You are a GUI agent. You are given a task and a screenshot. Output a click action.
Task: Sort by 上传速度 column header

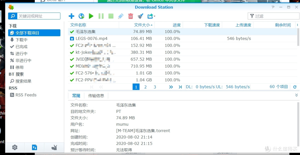[x=237, y=25]
